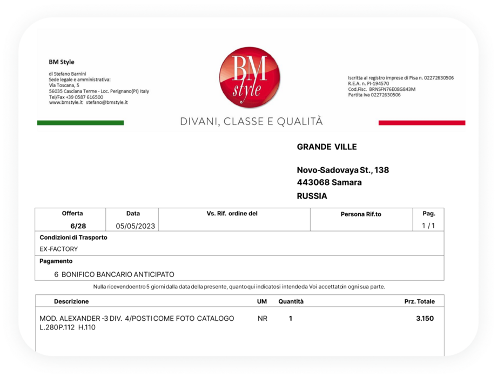Click the "Vs. Rif. ordine del" column header
This screenshot has height=376, width=497.
(232, 214)
